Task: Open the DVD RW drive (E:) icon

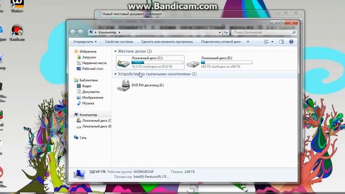Action: tap(123, 85)
